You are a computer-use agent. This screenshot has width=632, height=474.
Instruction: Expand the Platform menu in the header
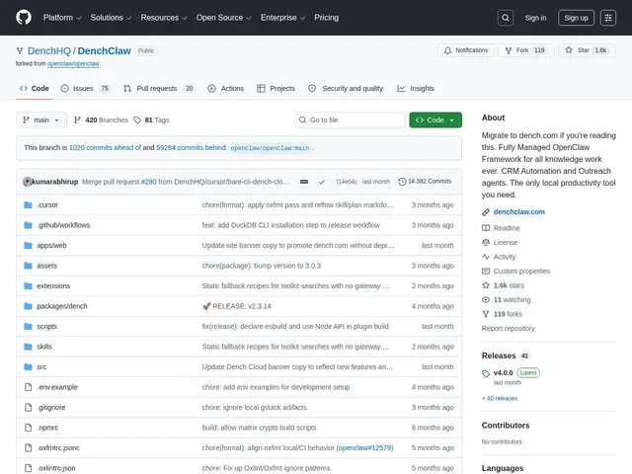click(x=62, y=18)
